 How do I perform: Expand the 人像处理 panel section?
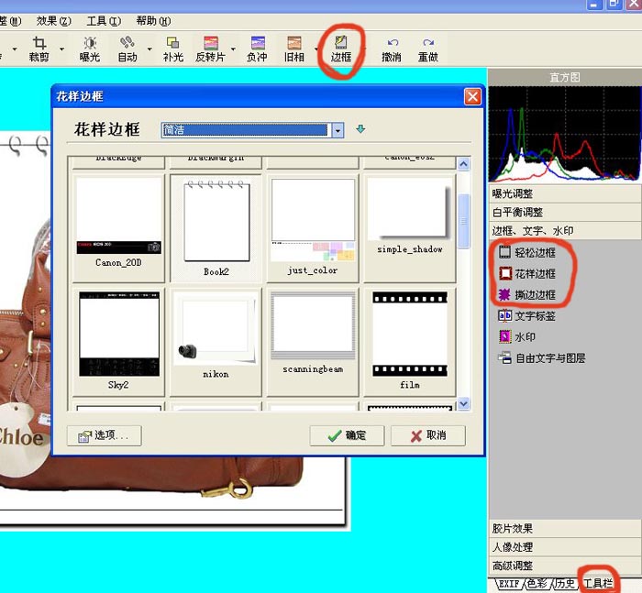(x=565, y=547)
